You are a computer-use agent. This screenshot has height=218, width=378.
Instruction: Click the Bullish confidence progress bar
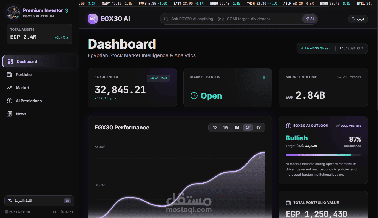tap(323, 155)
